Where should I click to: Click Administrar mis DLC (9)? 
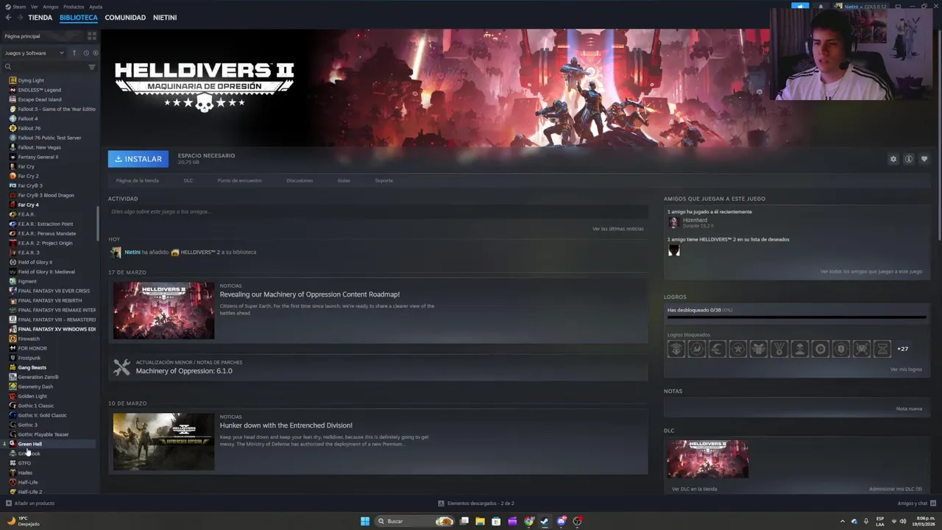click(895, 489)
